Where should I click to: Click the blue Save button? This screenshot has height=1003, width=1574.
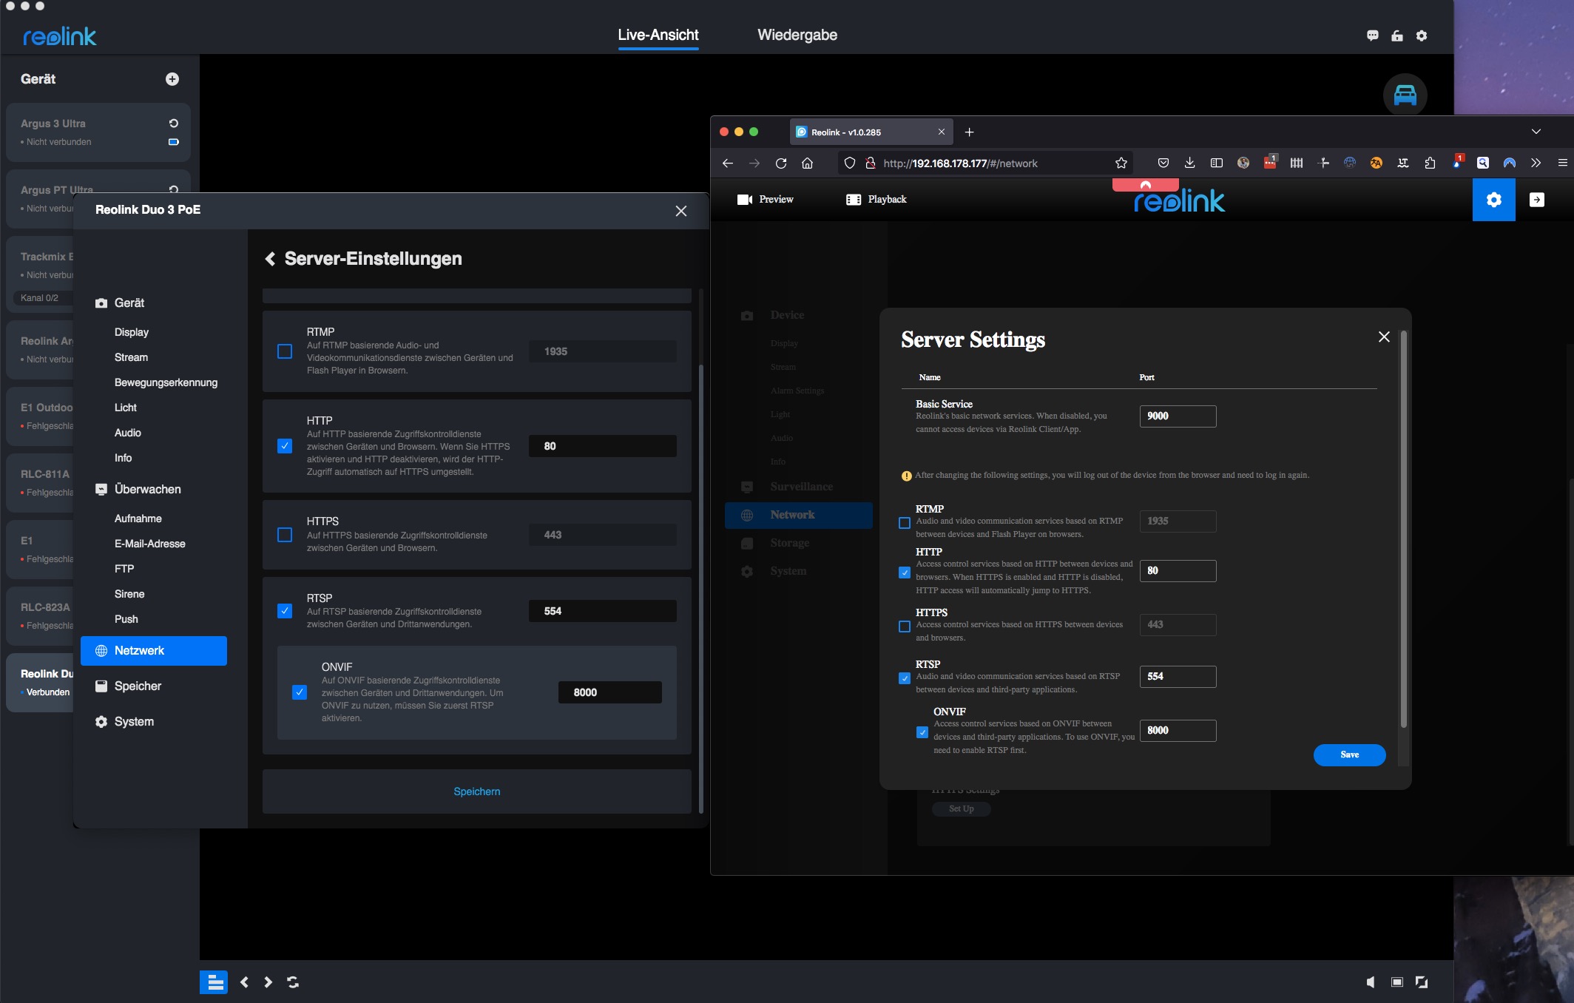(1349, 754)
